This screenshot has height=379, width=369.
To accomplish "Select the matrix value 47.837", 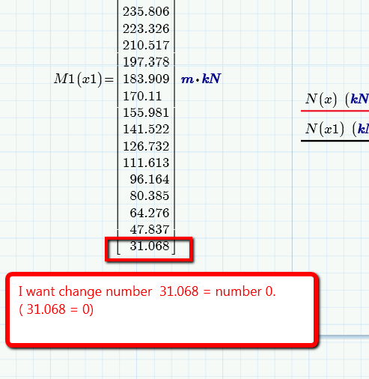I will (150, 229).
